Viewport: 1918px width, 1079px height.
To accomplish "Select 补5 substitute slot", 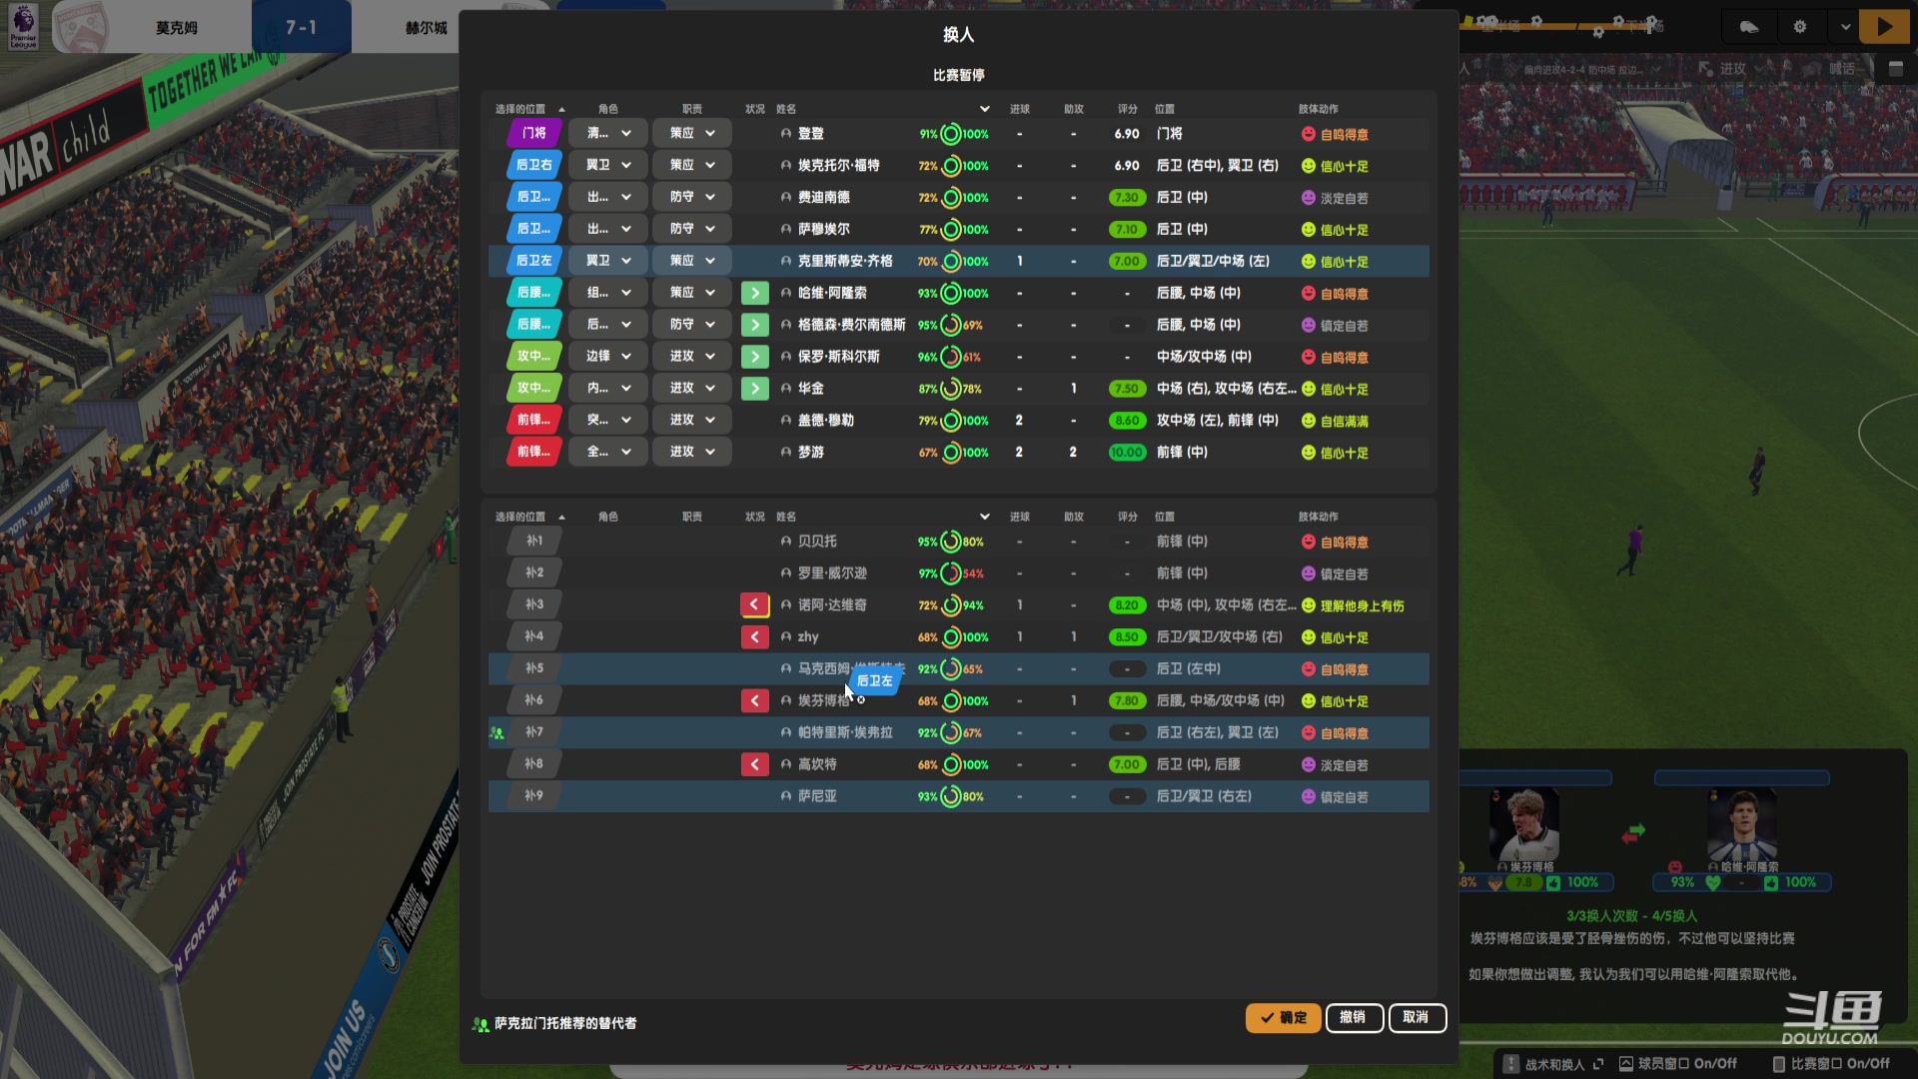I will tap(534, 668).
